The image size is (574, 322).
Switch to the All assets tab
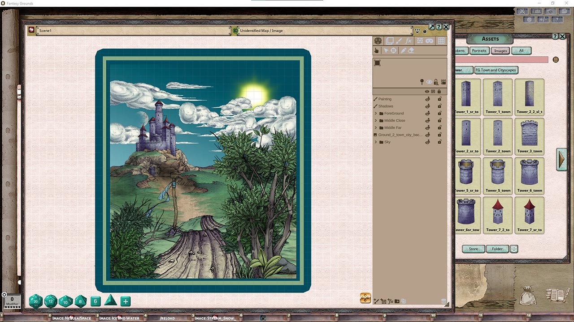pyautogui.click(x=521, y=51)
